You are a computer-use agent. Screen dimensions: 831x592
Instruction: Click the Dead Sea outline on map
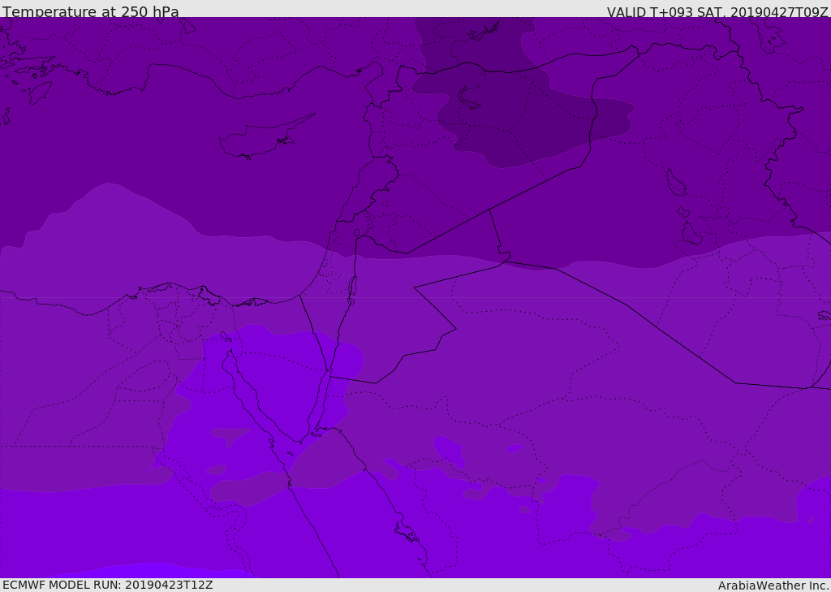[352, 292]
